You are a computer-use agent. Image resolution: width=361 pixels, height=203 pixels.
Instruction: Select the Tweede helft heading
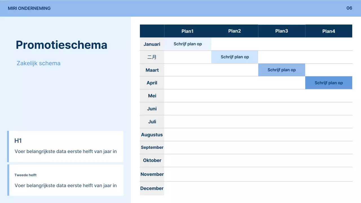click(25, 175)
